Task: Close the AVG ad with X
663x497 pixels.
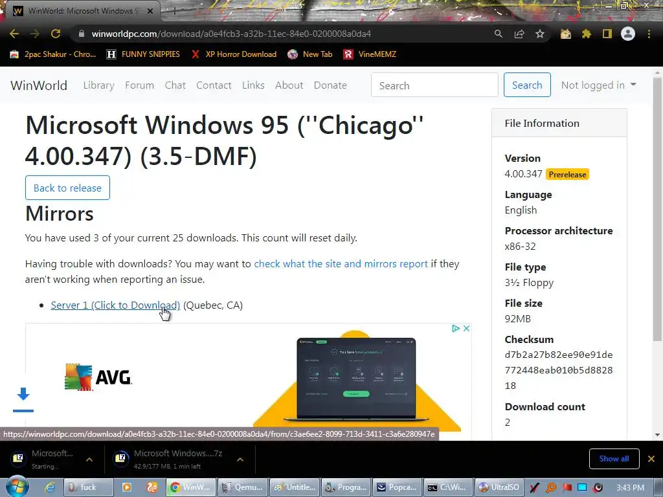Action: 466,328
